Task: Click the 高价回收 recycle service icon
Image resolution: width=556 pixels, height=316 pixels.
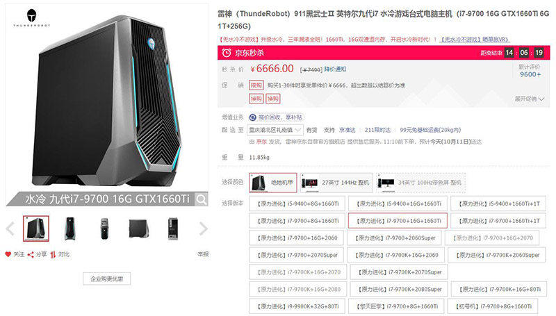Action: [252, 117]
